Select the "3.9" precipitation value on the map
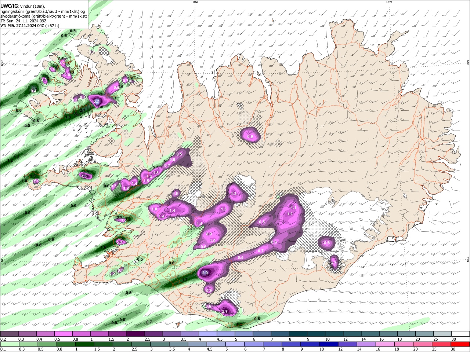Image resolution: width=470 pixels, height=352 pixels. (205, 273)
